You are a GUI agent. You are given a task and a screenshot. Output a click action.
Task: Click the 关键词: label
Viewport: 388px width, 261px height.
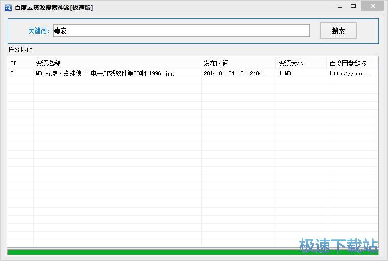point(39,31)
